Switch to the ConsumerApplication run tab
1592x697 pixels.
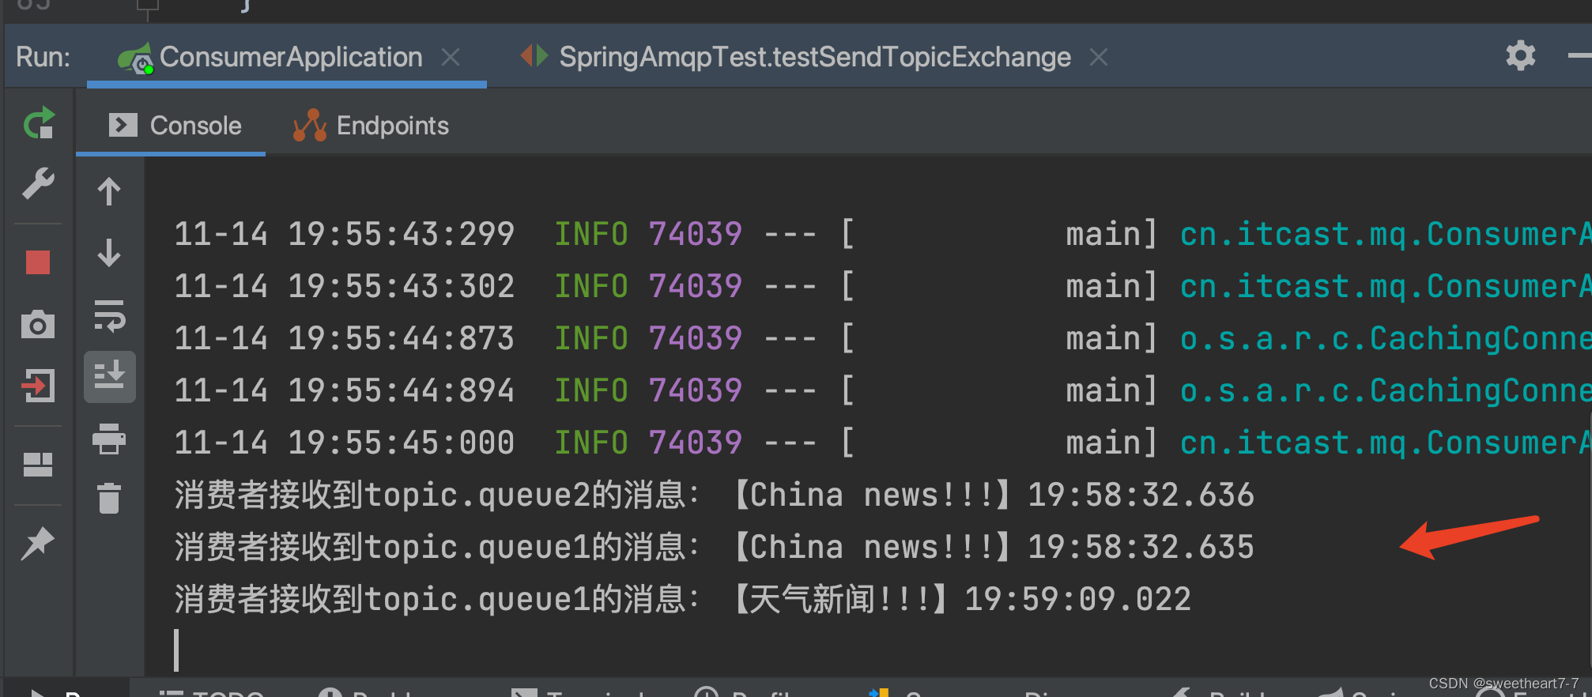click(x=288, y=57)
